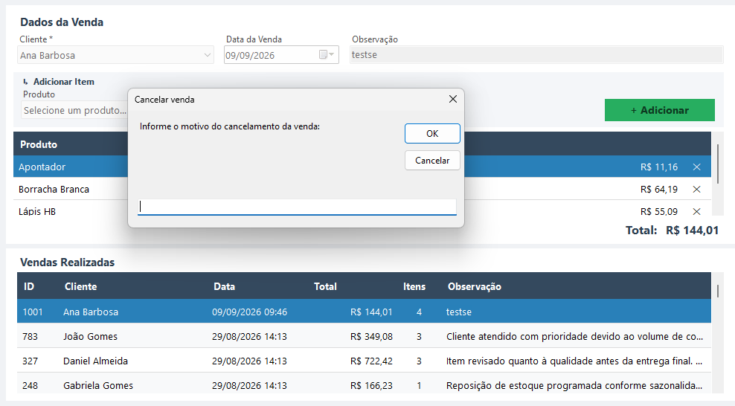Screen dimensions: 735x406
Task: Click the João Gomes client cell
Action: [91, 336]
